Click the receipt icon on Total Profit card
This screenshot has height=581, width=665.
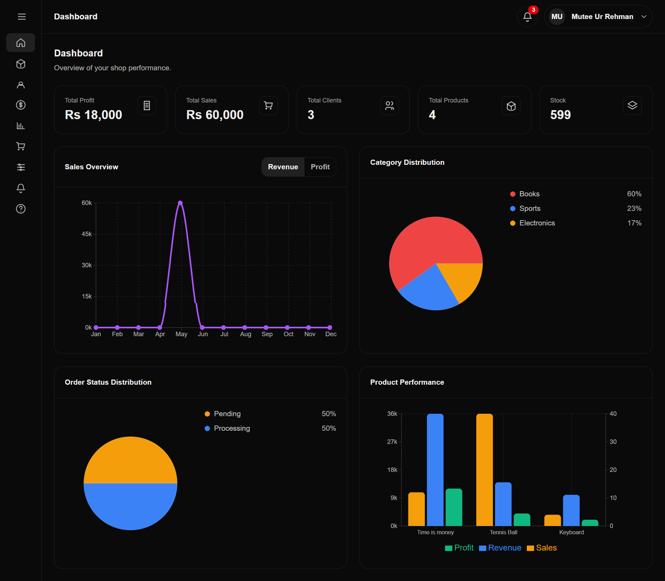[x=147, y=106]
